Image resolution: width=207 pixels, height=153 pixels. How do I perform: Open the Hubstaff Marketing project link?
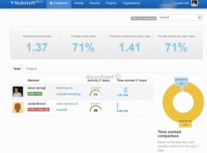(68, 94)
